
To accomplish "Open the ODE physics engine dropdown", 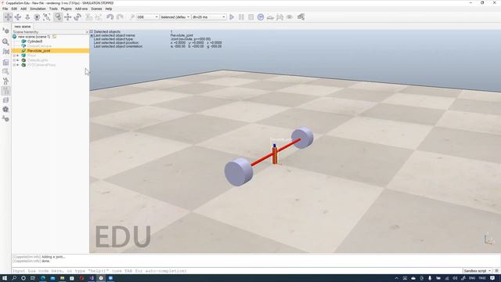I will tap(148, 17).
